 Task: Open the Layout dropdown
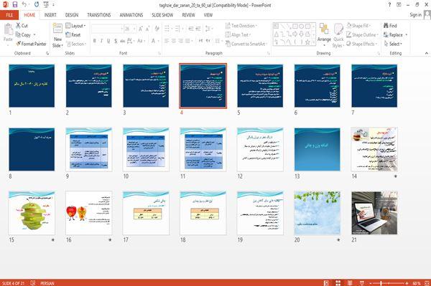click(75, 26)
